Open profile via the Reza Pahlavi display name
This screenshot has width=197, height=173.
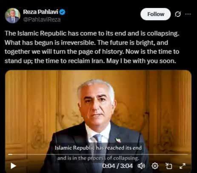40,12
